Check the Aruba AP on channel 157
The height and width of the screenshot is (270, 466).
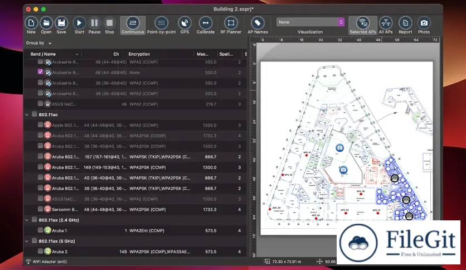pyautogui.click(x=41, y=156)
